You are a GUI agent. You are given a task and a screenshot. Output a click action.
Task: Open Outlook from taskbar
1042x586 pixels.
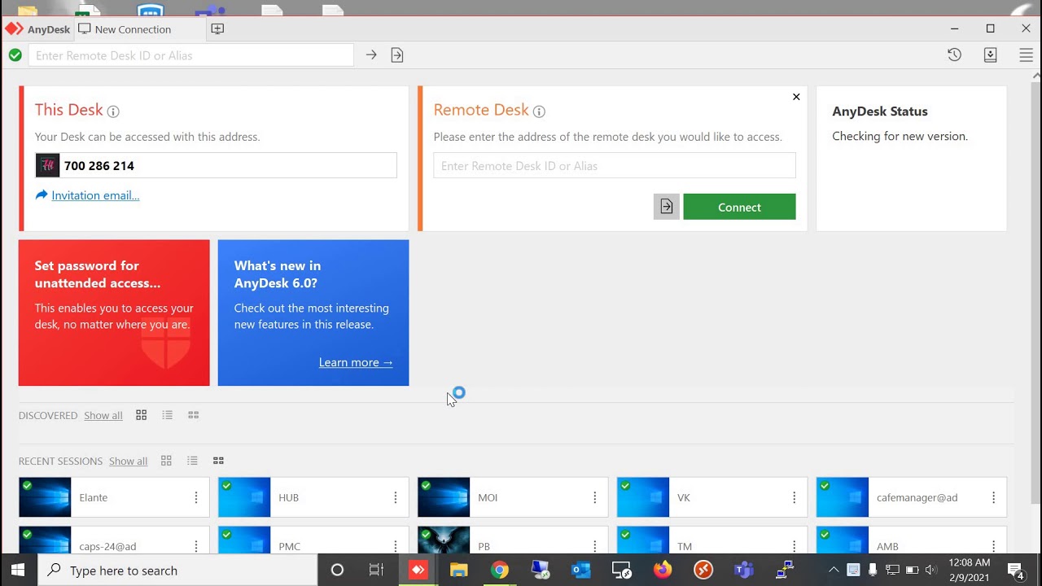(x=581, y=570)
